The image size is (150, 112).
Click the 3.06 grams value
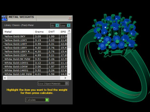38,67
